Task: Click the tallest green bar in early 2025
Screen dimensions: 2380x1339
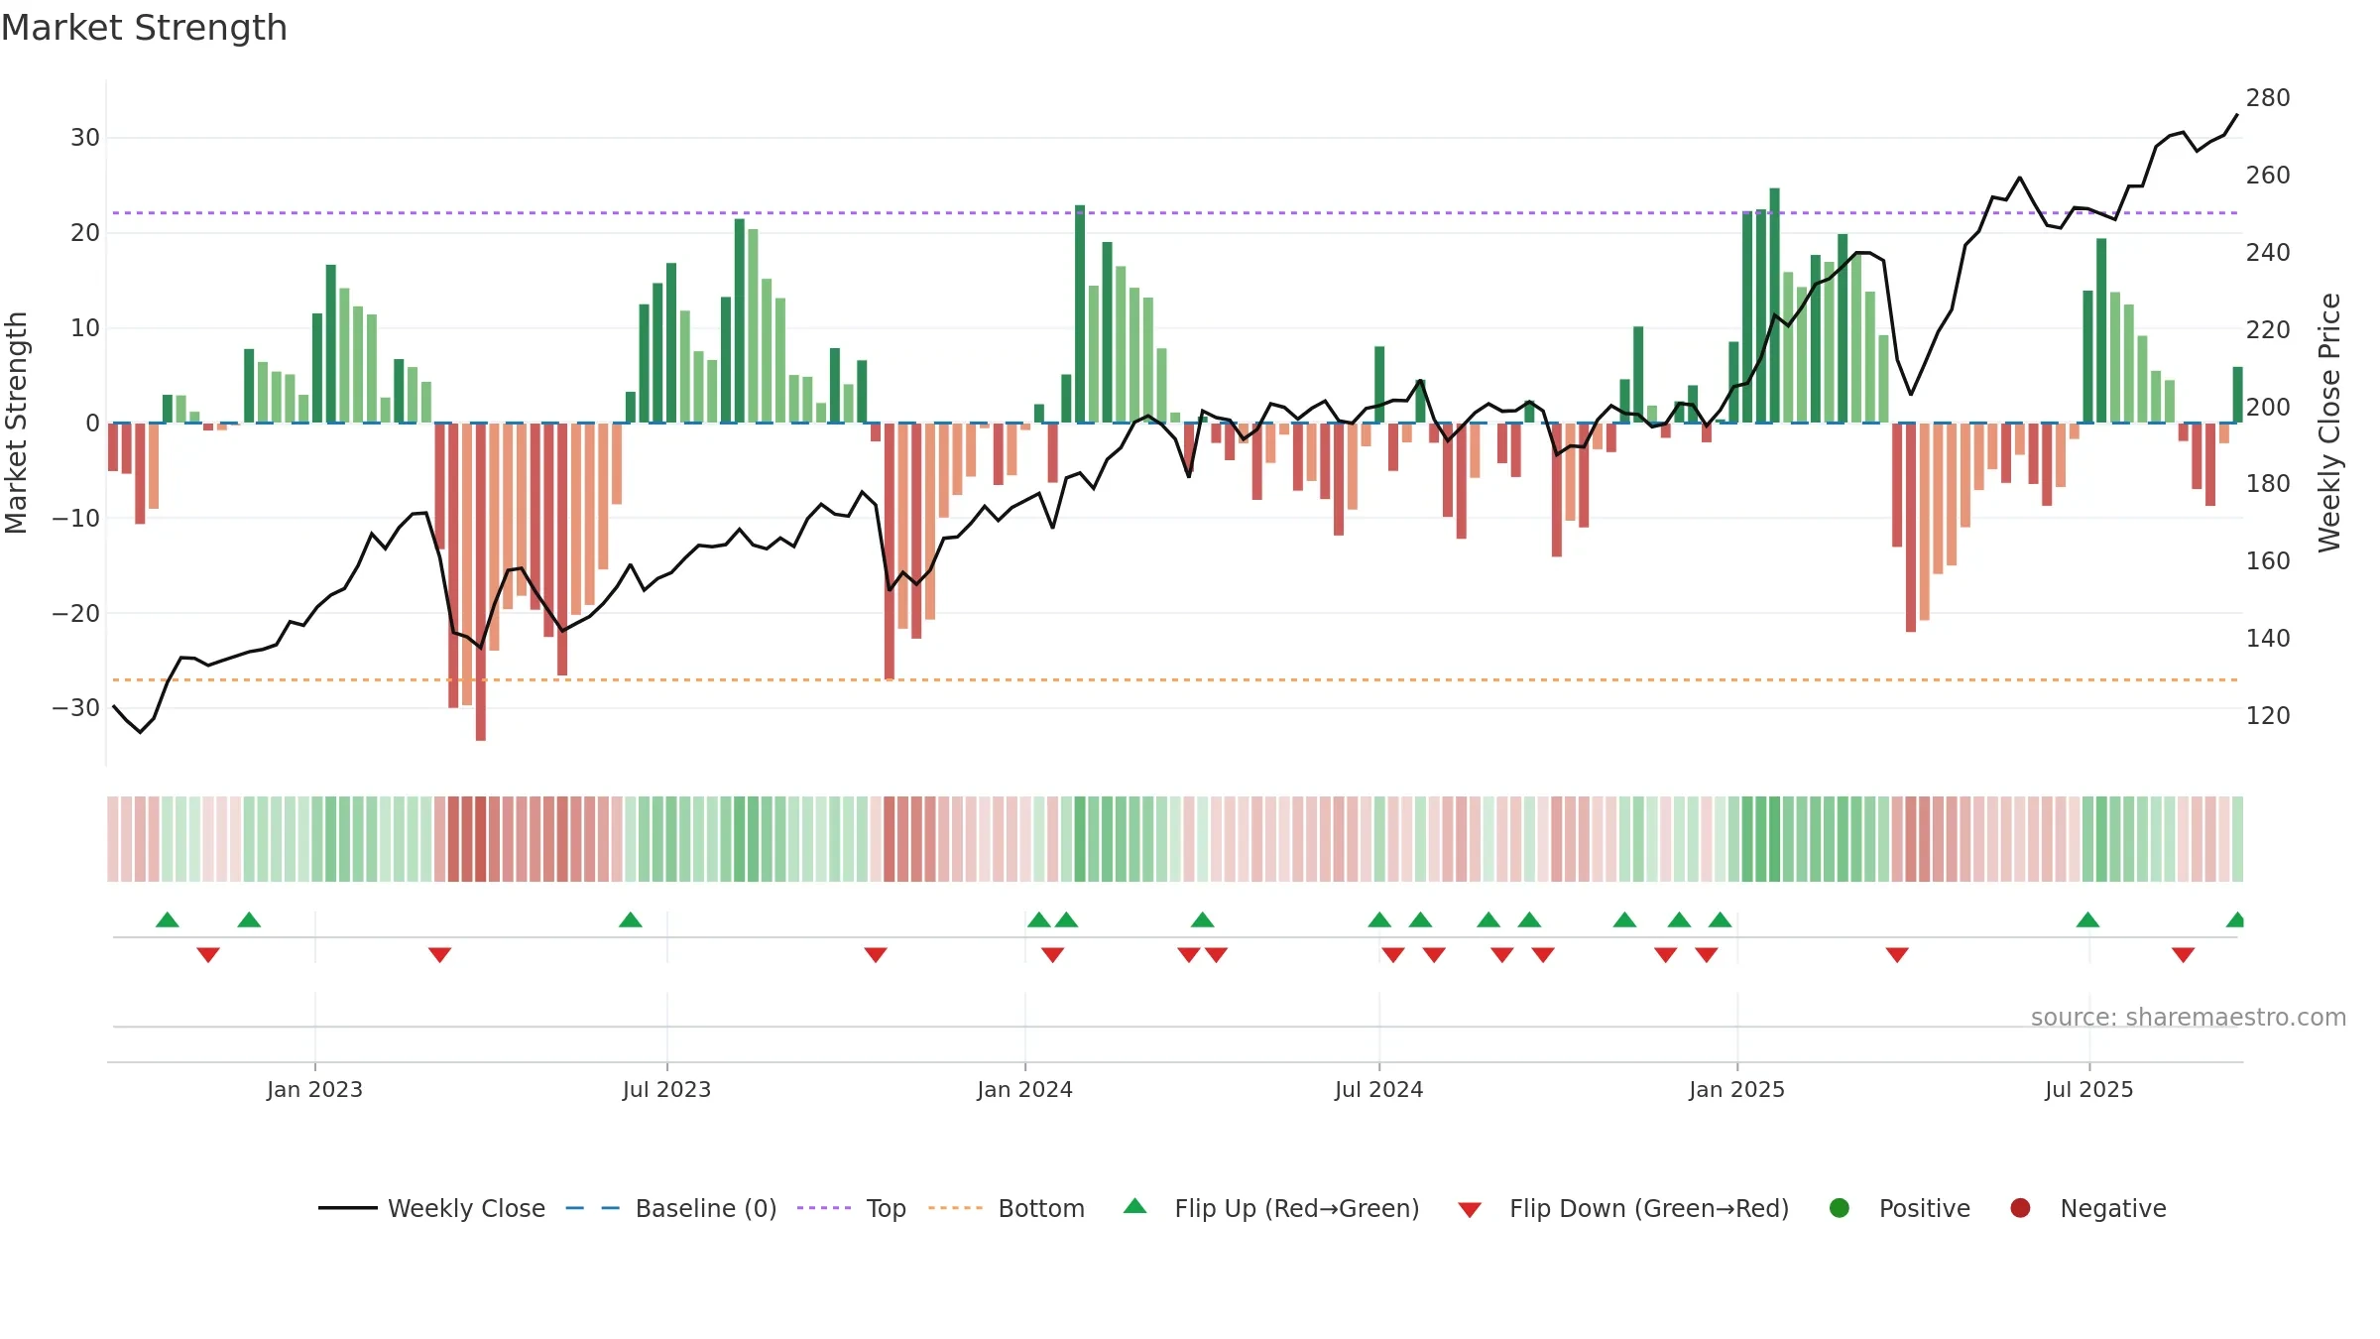Action: (x=1774, y=305)
